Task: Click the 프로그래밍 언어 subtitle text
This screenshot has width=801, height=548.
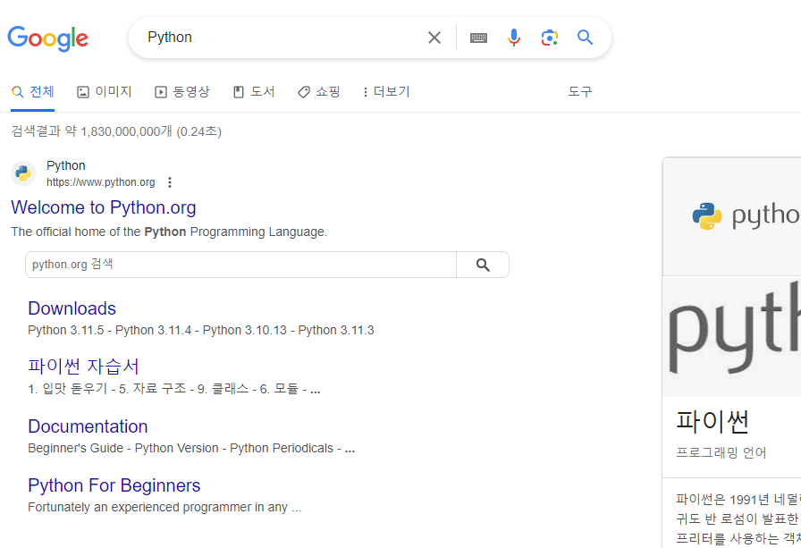Action: click(721, 453)
